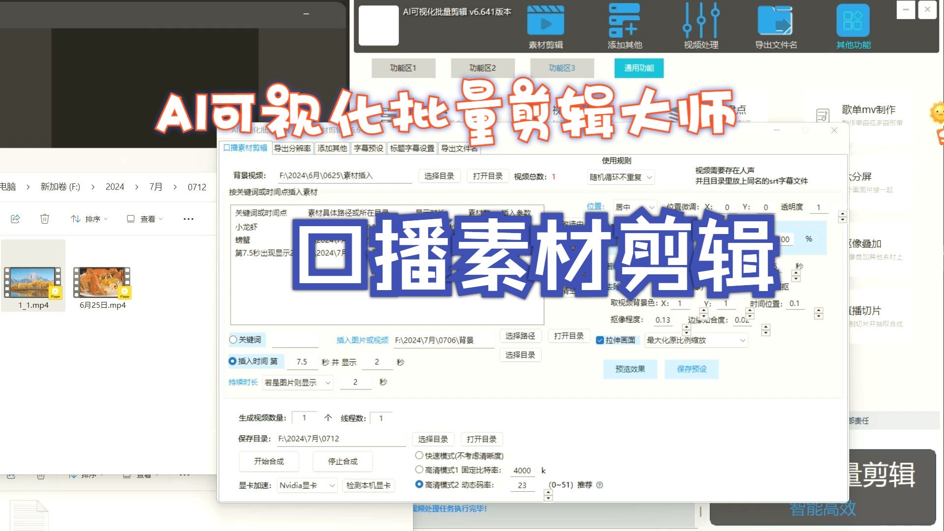This screenshot has width=944, height=531.
Task: Switch to the 导出分辨率 tab
Action: click(293, 148)
